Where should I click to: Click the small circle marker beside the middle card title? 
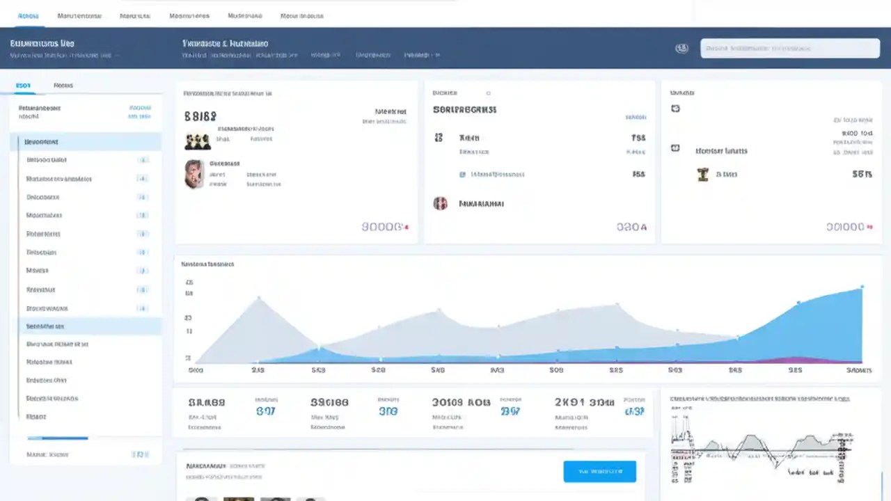point(488,93)
